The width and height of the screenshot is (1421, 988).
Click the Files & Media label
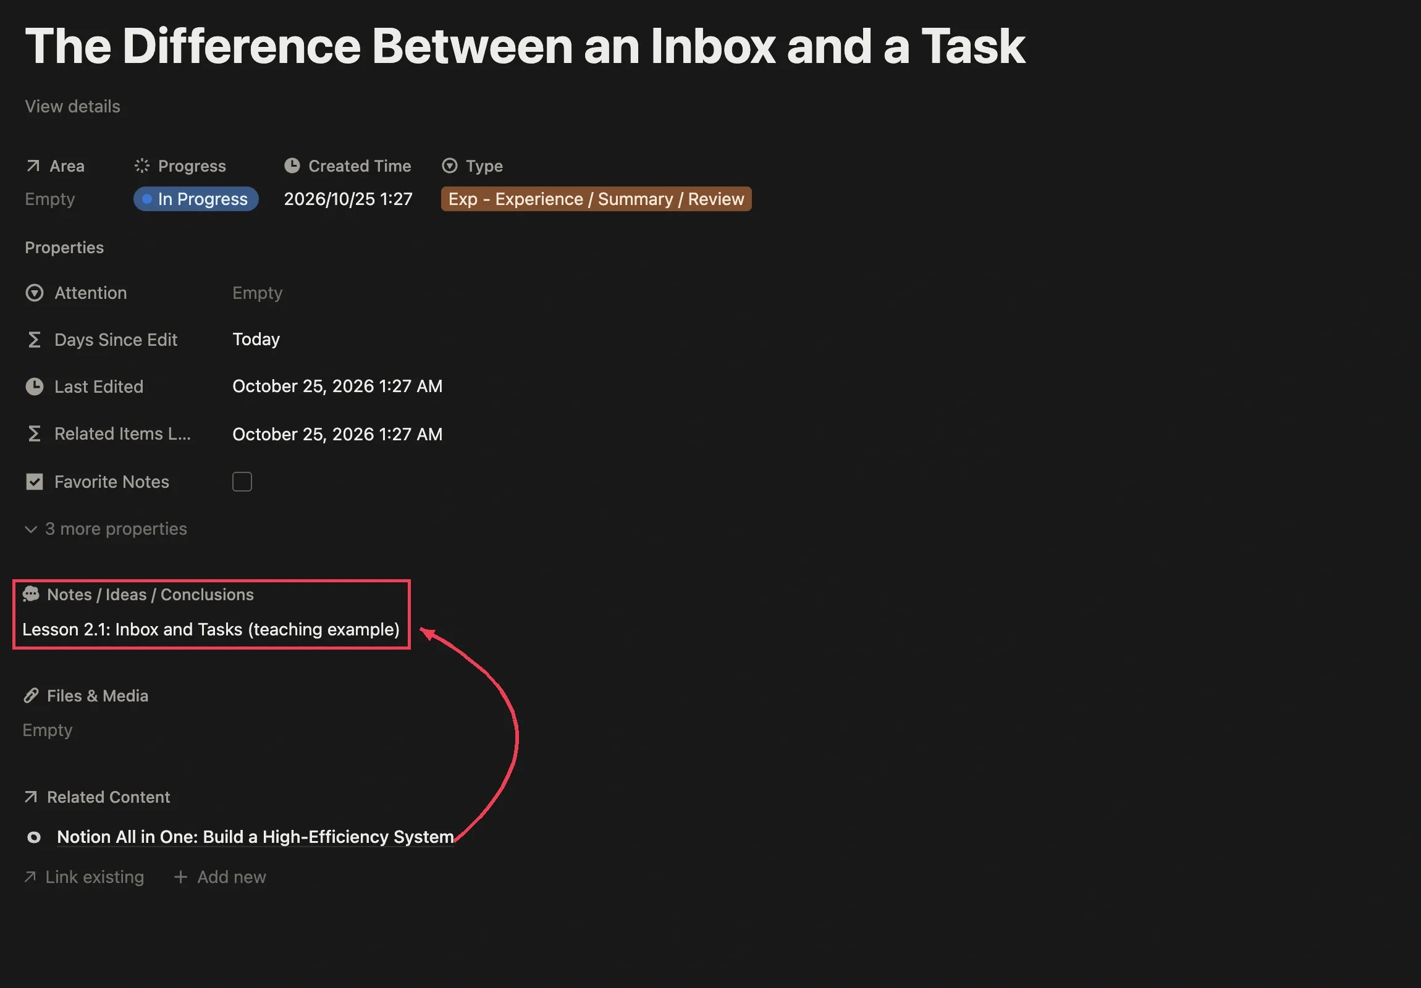tap(98, 695)
